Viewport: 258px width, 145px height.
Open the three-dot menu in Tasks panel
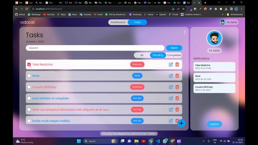click(185, 32)
